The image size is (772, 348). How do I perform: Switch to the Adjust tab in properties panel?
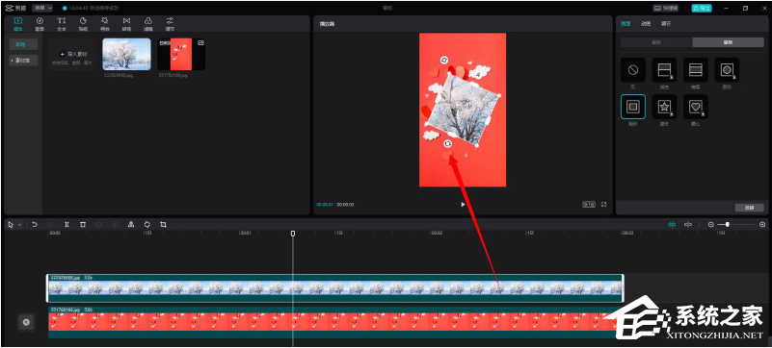665,24
